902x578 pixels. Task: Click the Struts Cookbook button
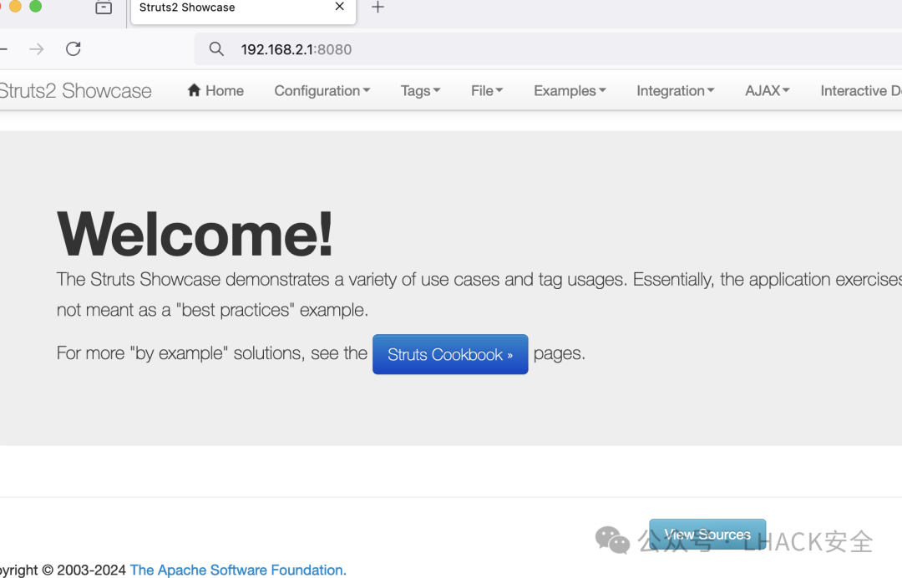[x=450, y=354]
